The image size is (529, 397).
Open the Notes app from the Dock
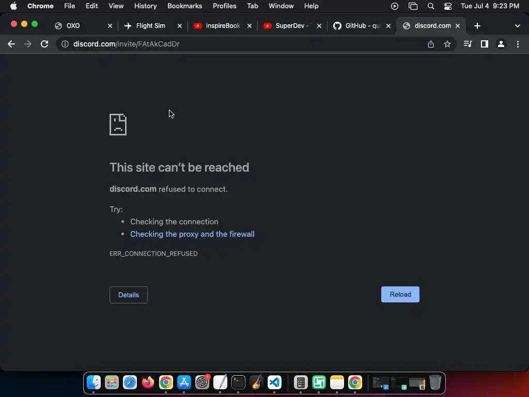pos(337,383)
